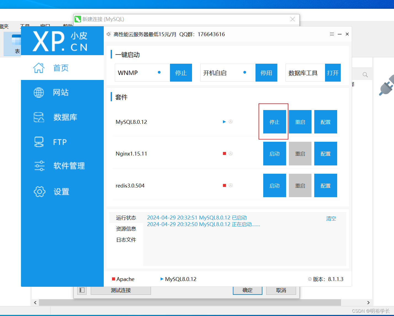This screenshot has height=316, width=394.
Task: Click the auto-start Ⓐ icon for MySQL8.0.12
Action: pos(231,122)
